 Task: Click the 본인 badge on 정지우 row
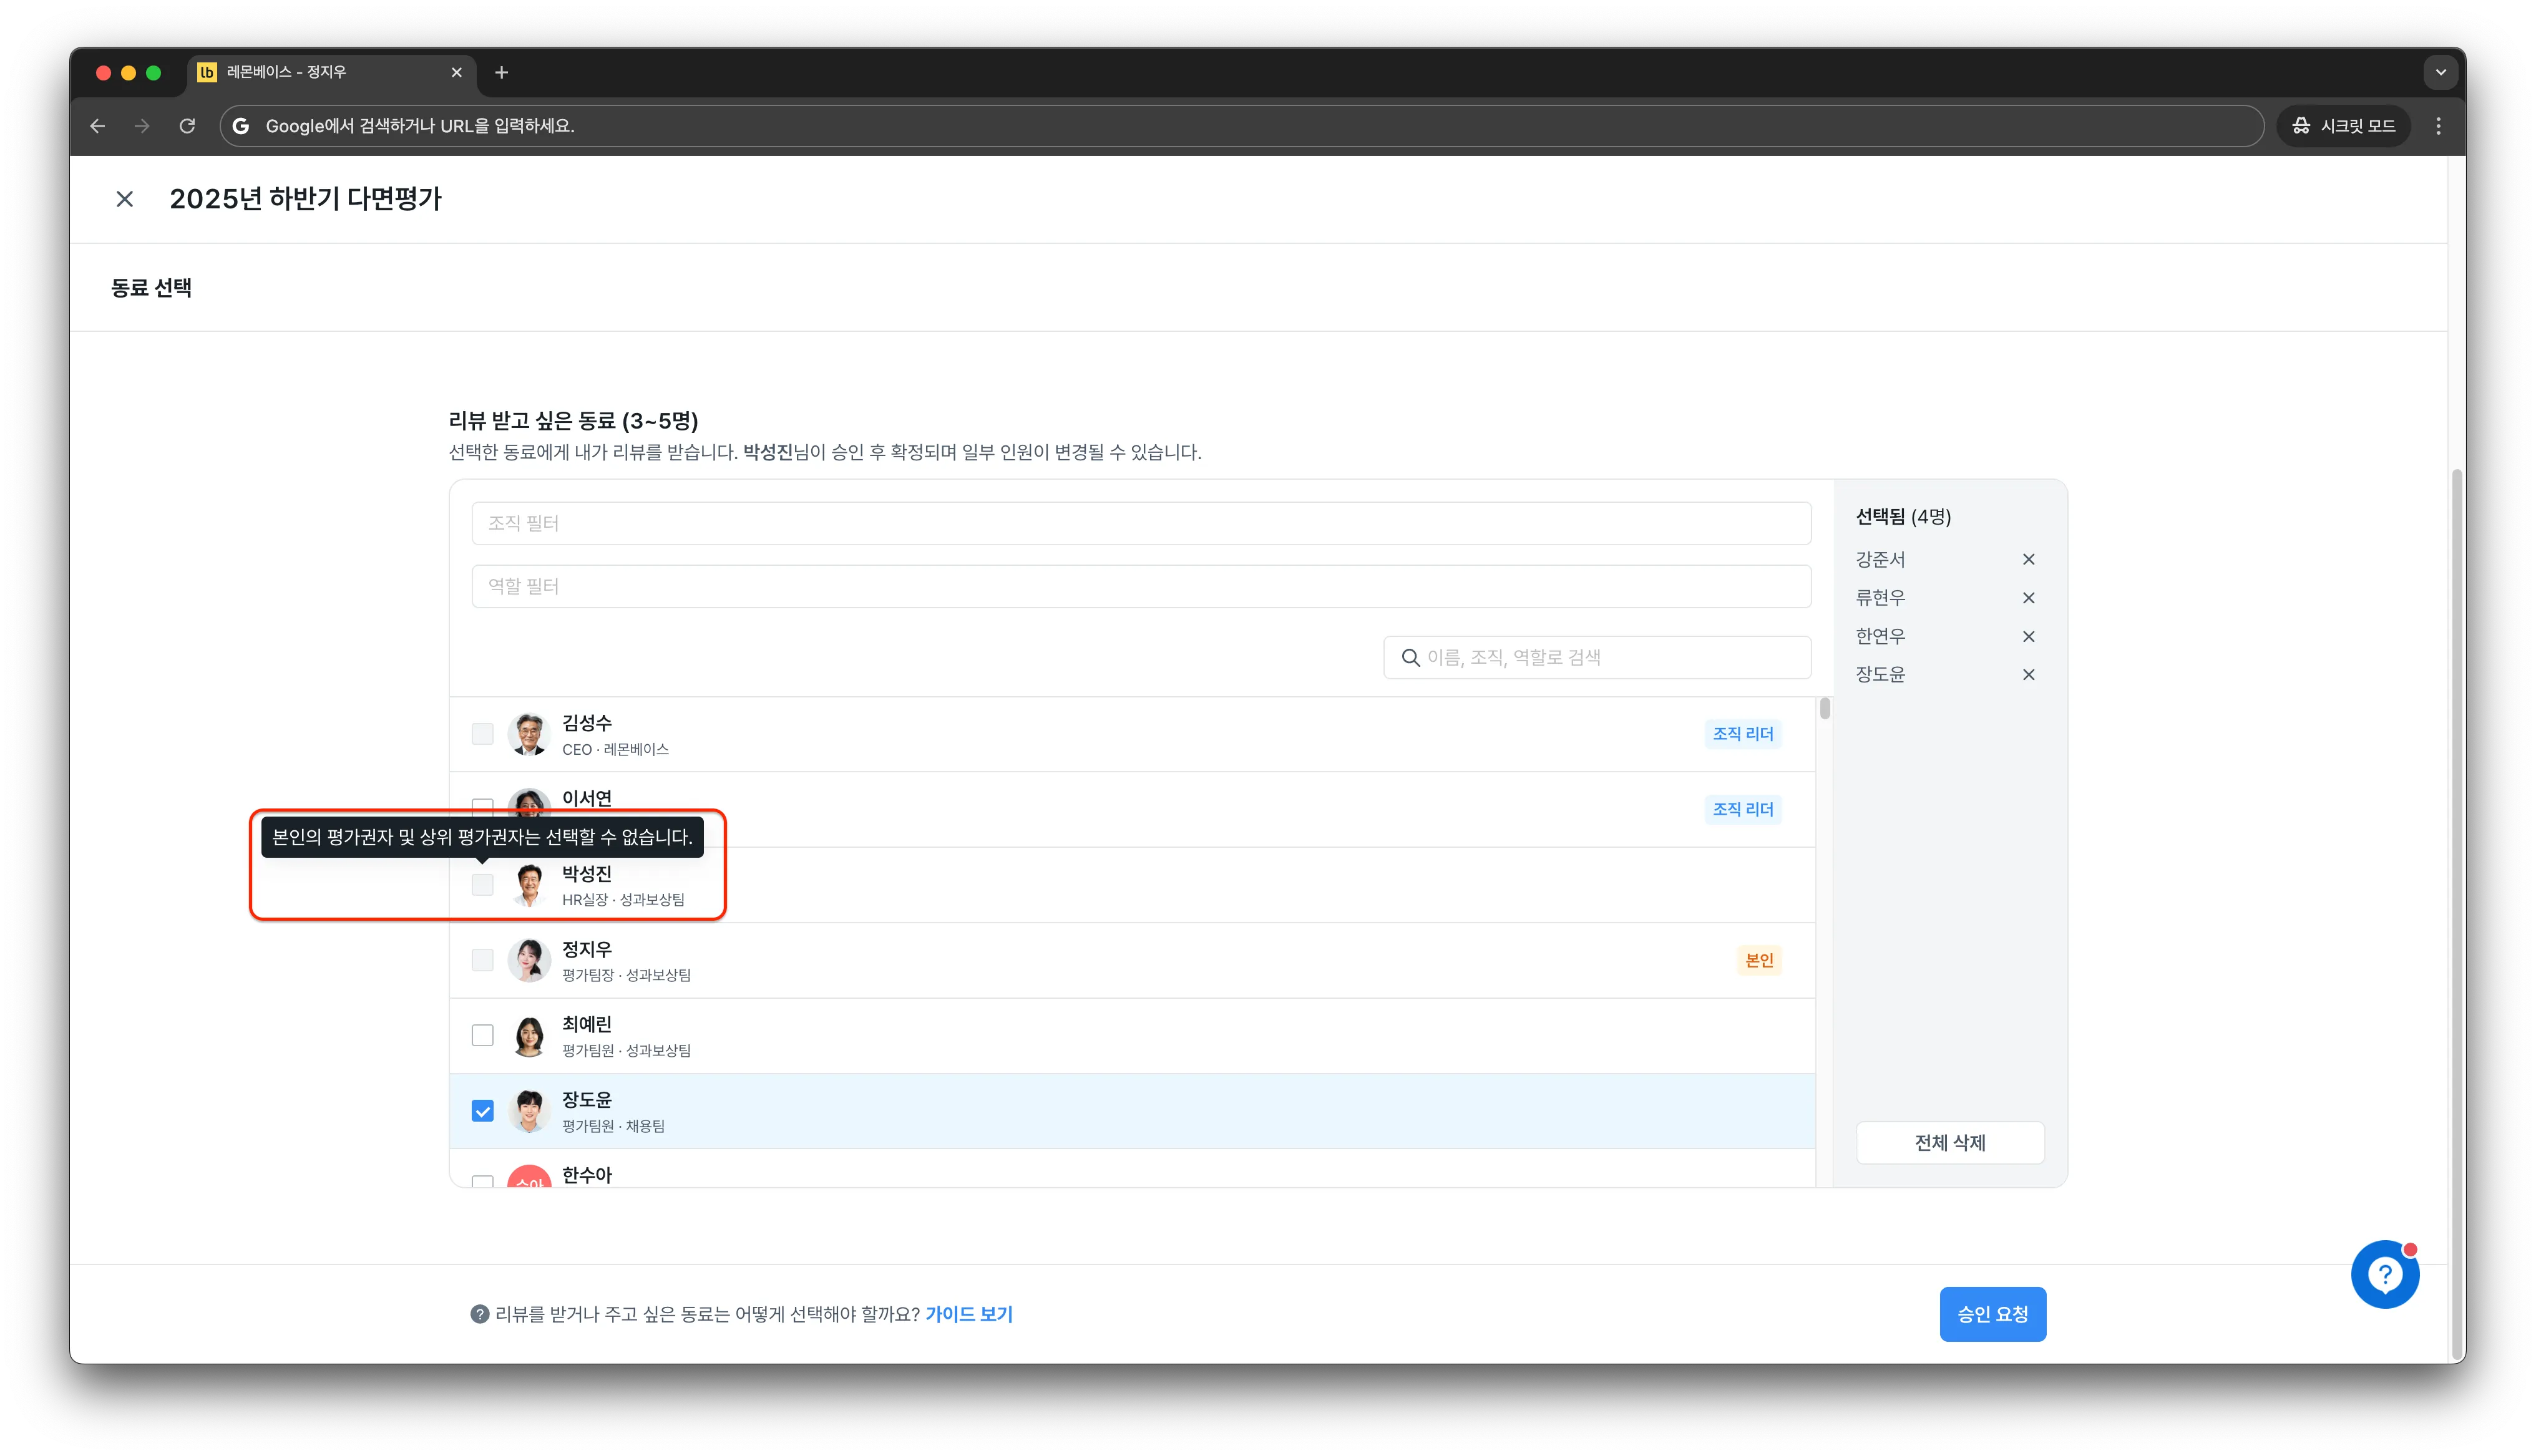point(1759,960)
